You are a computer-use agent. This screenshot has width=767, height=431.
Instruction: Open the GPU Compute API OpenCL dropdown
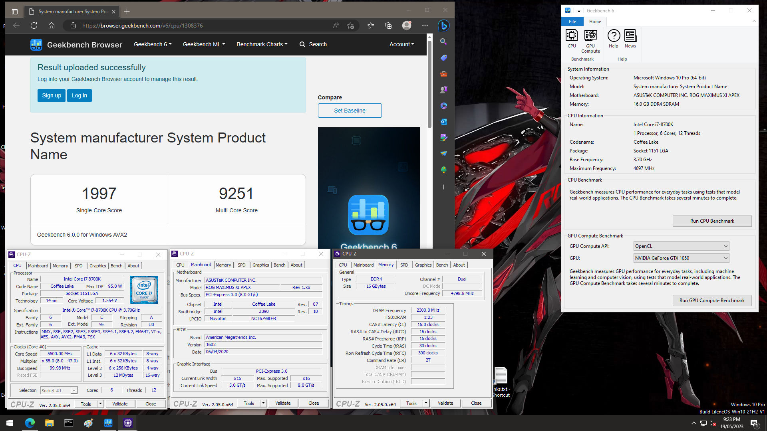(x=681, y=246)
